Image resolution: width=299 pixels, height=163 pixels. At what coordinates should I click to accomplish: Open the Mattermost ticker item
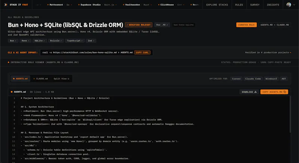(59, 5)
